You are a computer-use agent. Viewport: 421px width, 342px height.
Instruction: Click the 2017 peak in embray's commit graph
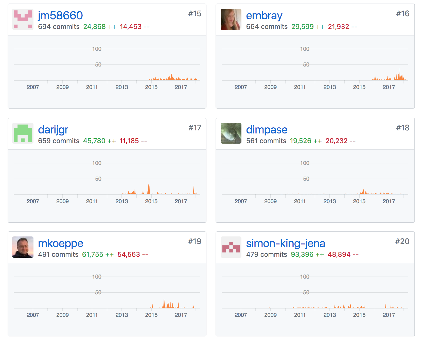tap(400, 74)
